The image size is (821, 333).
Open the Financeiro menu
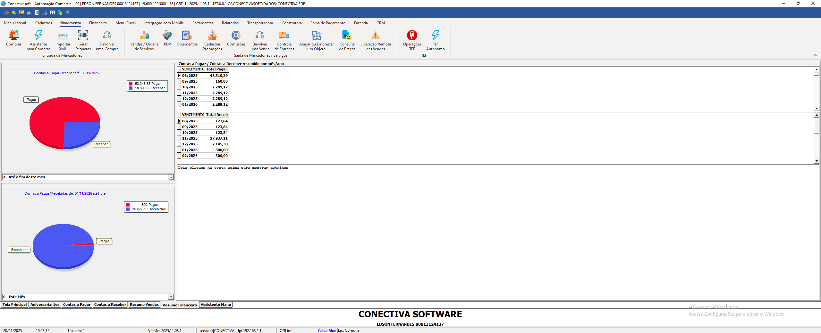(98, 23)
